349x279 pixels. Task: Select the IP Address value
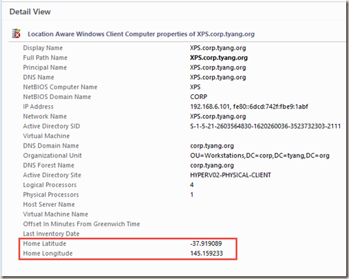[249, 107]
